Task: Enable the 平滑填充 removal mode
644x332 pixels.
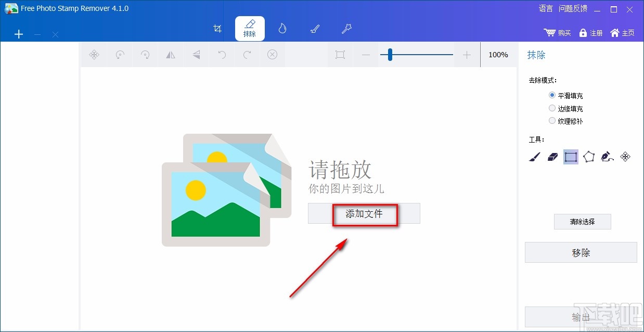Action: [552, 95]
